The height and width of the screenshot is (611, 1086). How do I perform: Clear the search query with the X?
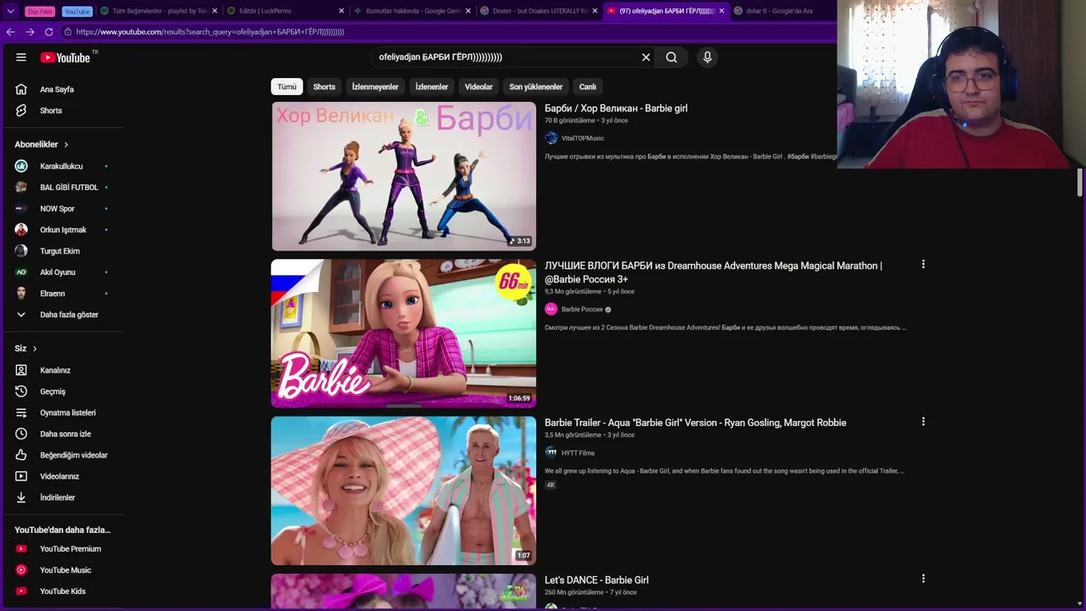tap(646, 57)
